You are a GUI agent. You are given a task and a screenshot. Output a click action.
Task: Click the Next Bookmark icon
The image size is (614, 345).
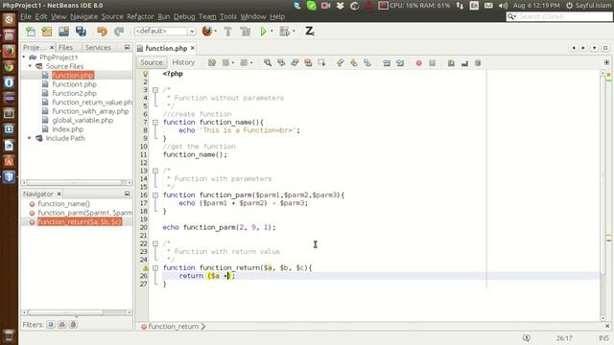tap(354, 63)
